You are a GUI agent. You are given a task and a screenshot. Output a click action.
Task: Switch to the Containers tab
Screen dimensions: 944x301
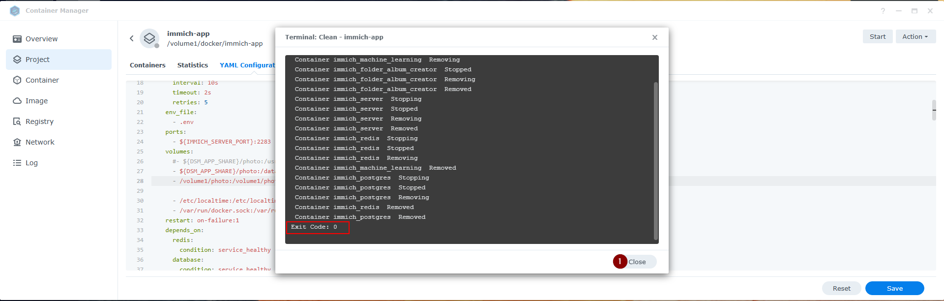click(147, 65)
